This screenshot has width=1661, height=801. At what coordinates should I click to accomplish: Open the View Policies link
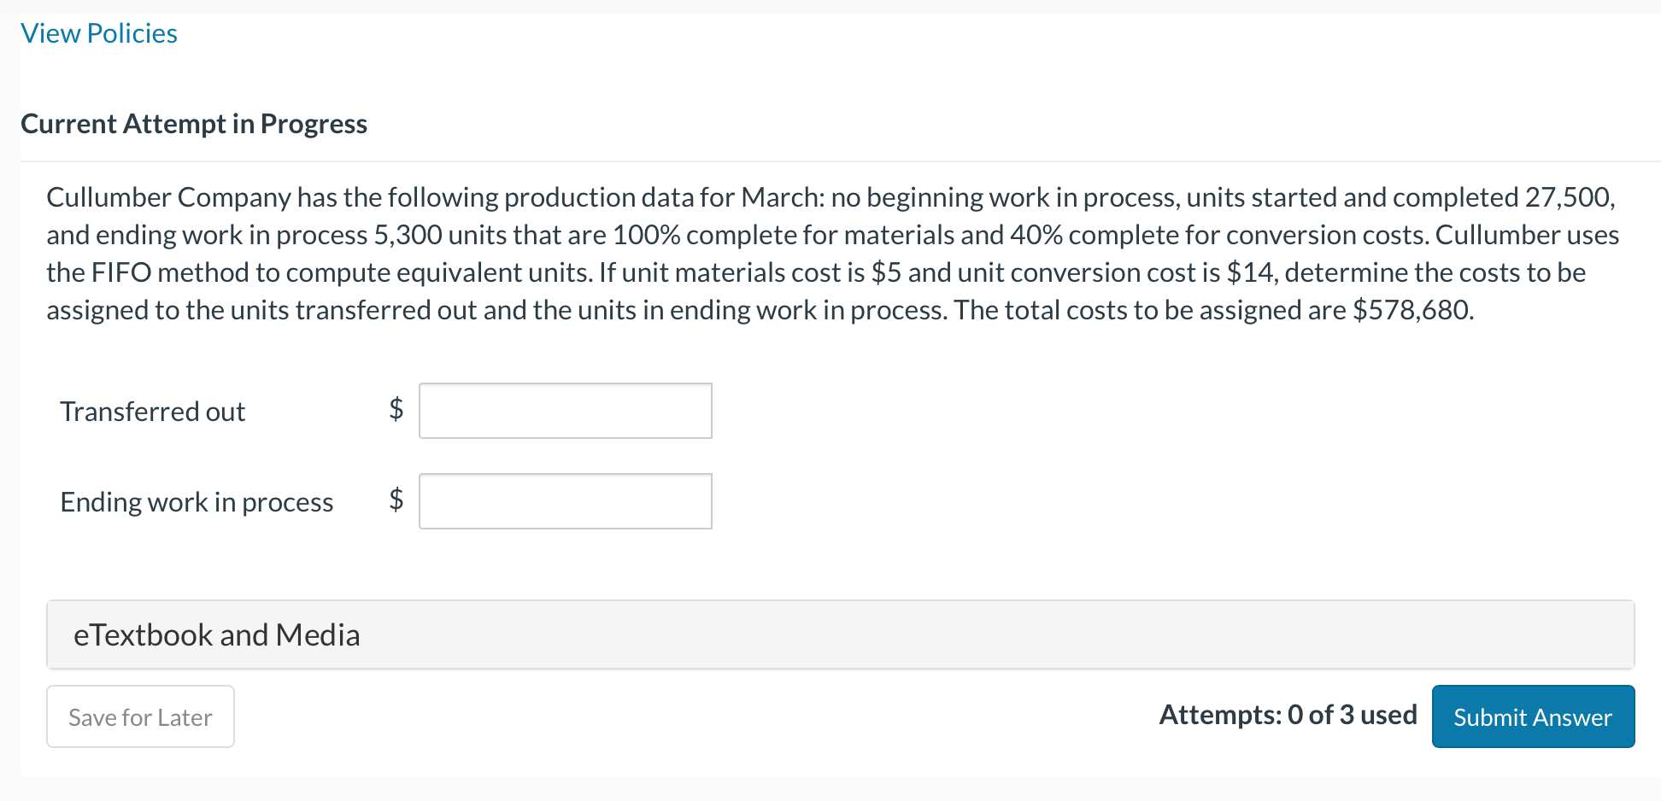tap(99, 33)
